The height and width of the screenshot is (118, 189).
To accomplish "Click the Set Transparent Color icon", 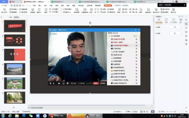I will coord(85,10).
